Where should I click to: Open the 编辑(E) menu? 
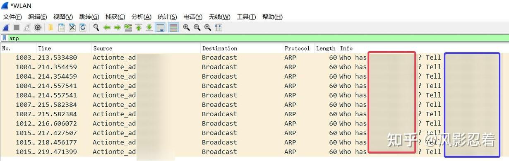(x=37, y=17)
